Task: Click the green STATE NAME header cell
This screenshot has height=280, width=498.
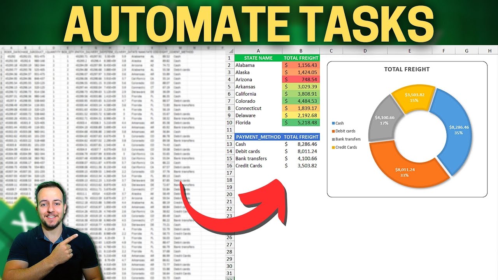Action: pyautogui.click(x=258, y=58)
